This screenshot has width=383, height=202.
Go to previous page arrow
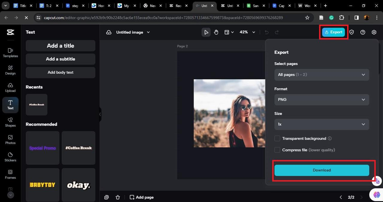click(x=341, y=197)
